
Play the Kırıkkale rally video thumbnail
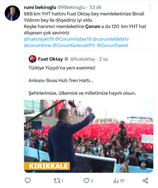(x=88, y=136)
